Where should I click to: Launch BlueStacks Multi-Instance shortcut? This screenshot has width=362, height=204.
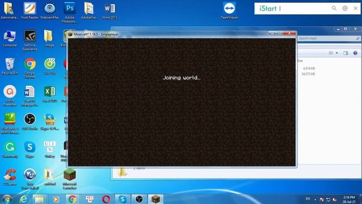tap(10, 124)
